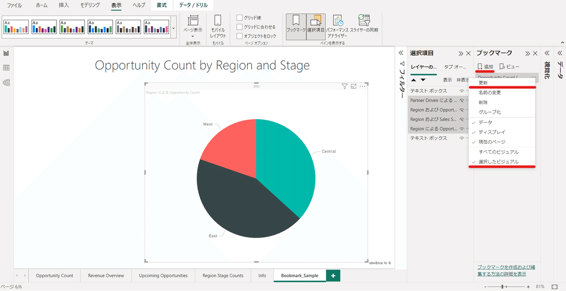Choose 名前の変更 in bookmark menu
Image resolution: width=566 pixels, height=291 pixels.
(502, 92)
